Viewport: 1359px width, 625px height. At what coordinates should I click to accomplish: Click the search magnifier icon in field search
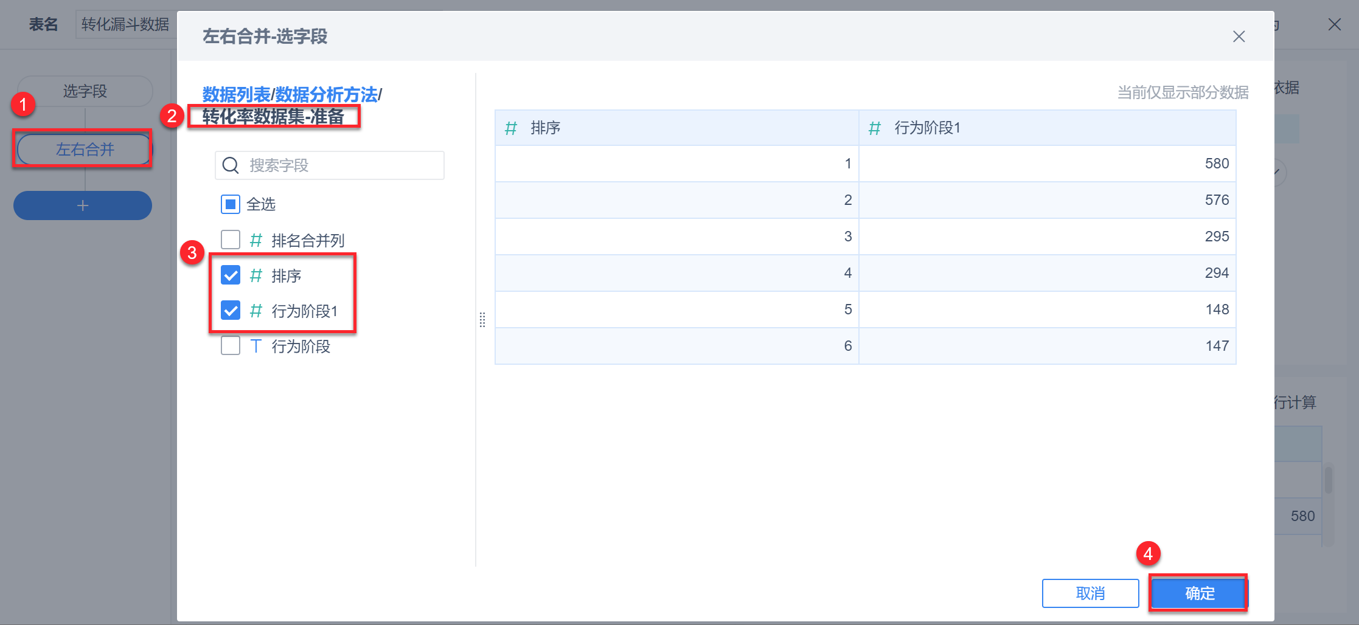click(x=231, y=165)
